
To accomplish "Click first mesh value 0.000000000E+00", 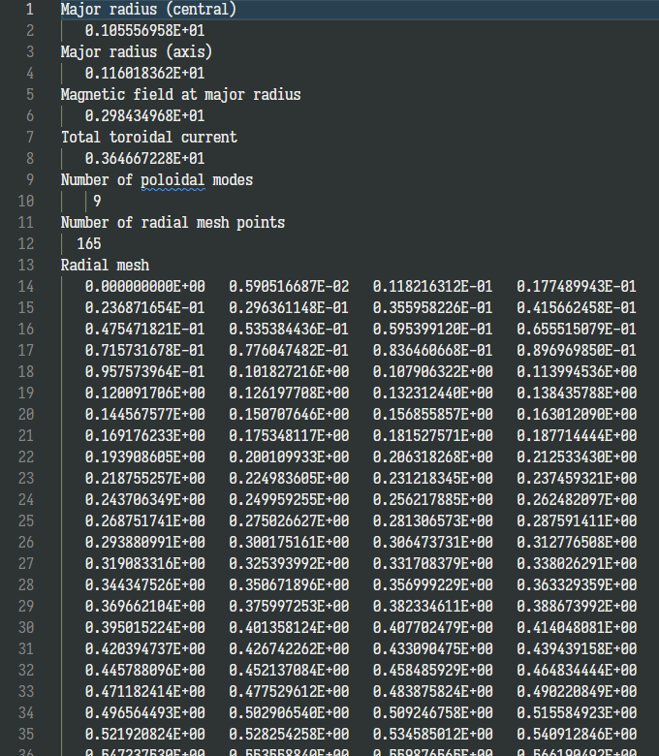I will tap(144, 286).
